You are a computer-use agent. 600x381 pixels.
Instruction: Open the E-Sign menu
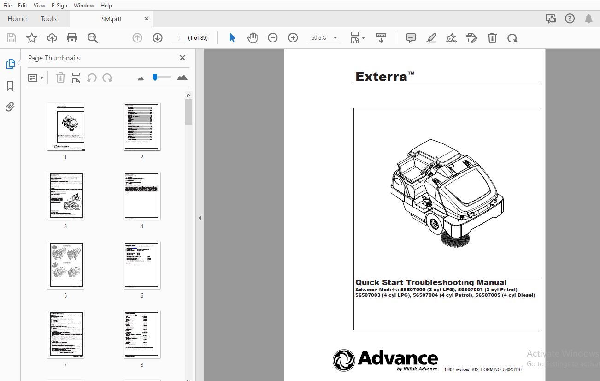pyautogui.click(x=59, y=6)
